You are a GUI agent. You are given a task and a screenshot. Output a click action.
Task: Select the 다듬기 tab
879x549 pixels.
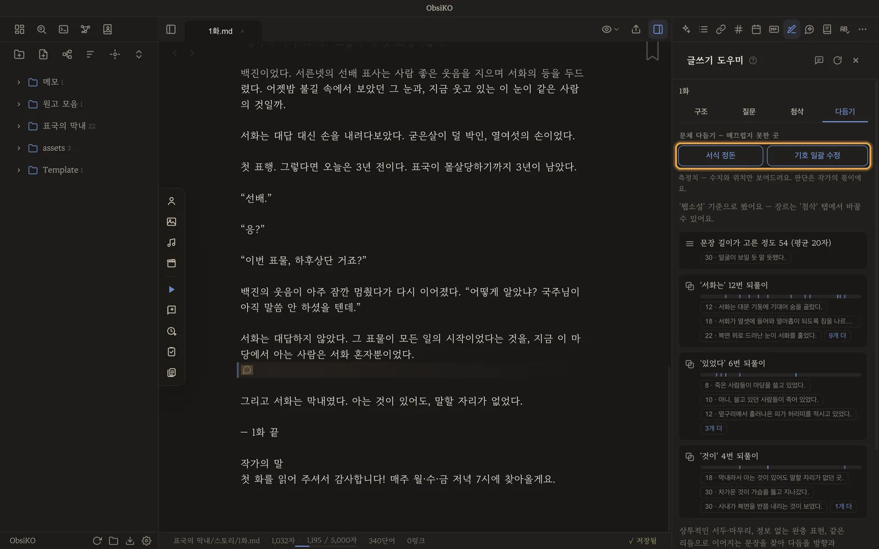[845, 111]
